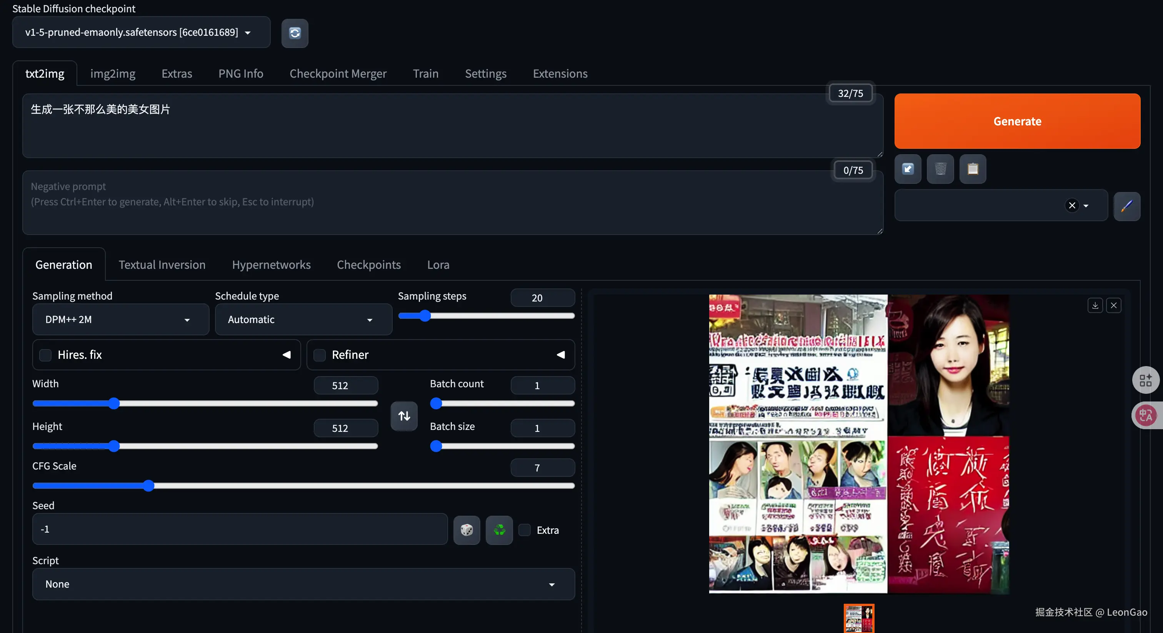Image resolution: width=1163 pixels, height=633 pixels.
Task: Tick the Extra seed checkbox
Action: 525,530
